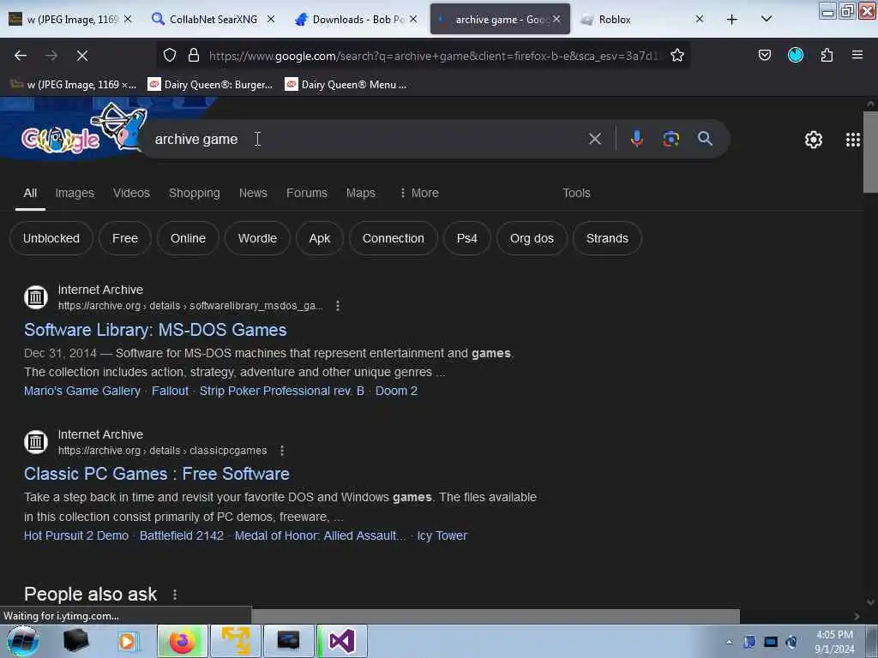Submit search using the magnifying glass icon

[705, 138]
